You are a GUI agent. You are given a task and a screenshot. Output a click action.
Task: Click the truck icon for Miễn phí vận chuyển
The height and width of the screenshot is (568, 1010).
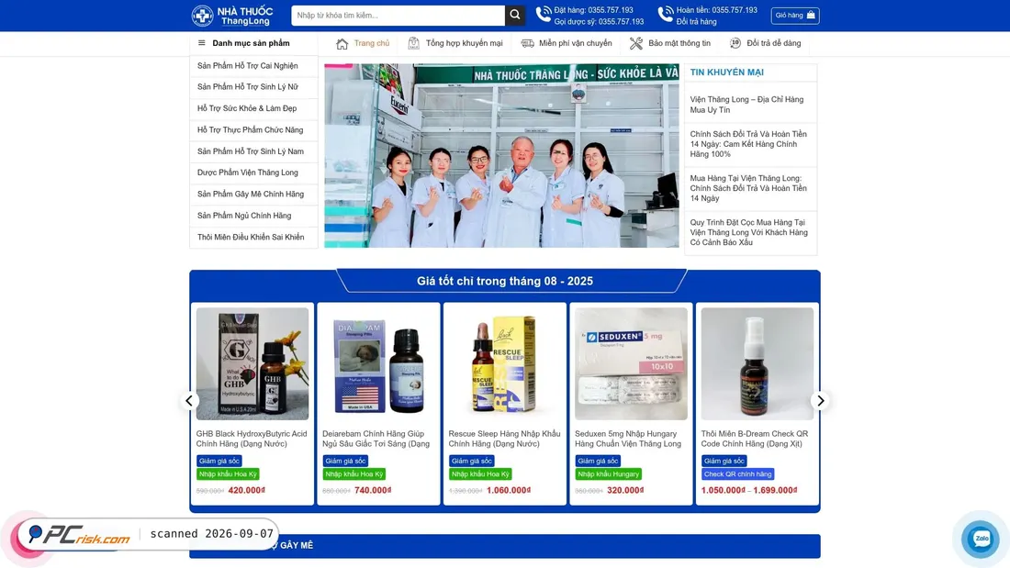528,43
